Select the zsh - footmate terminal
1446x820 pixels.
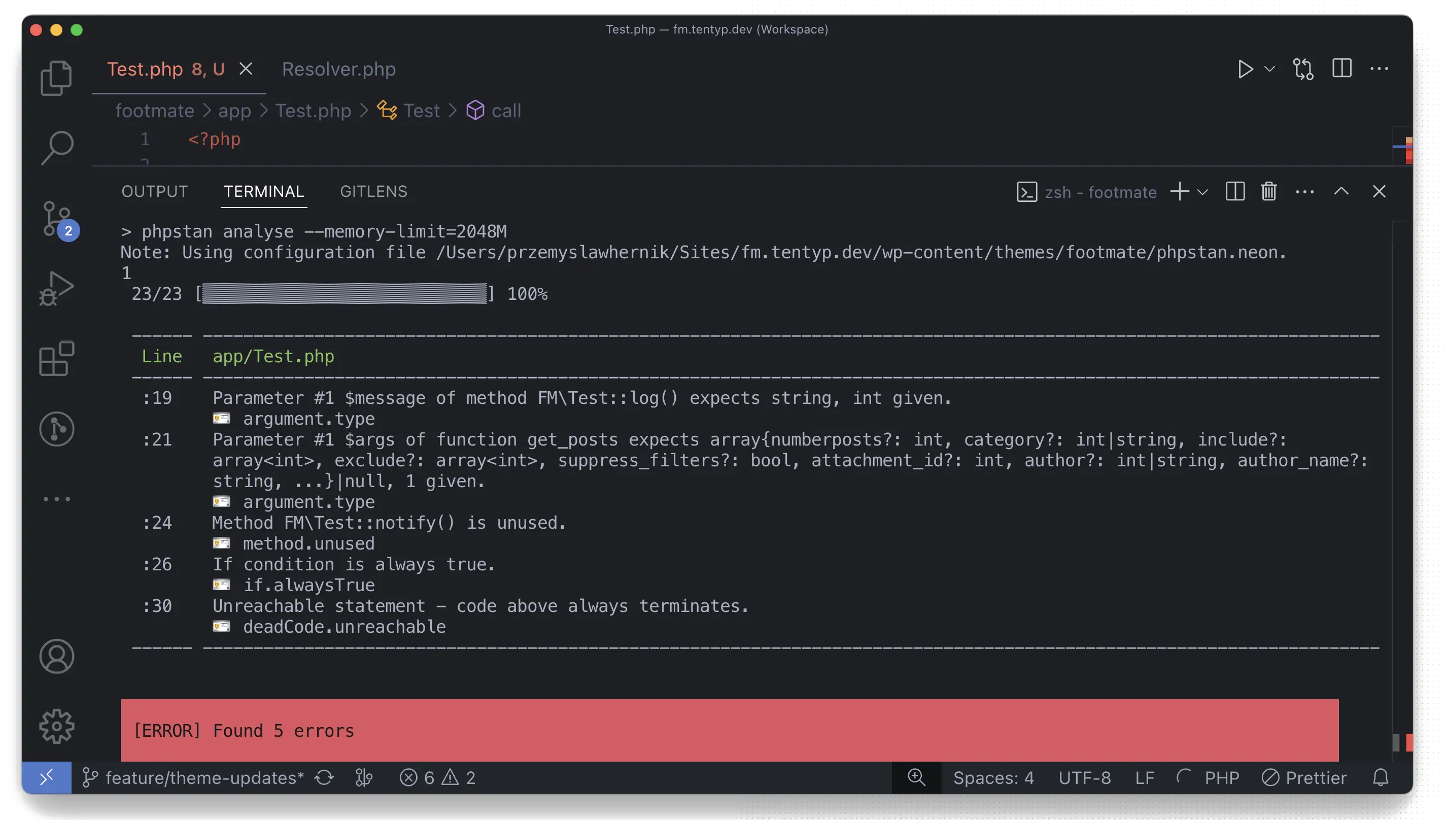[1086, 192]
